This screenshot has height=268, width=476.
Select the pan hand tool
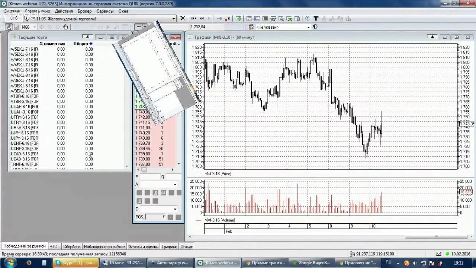click(65, 27)
